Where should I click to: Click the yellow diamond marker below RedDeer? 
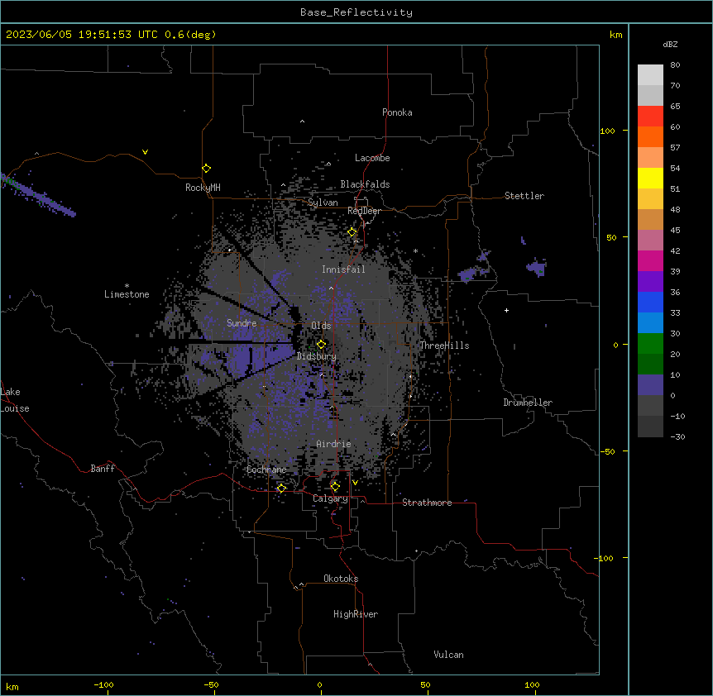pos(352,232)
